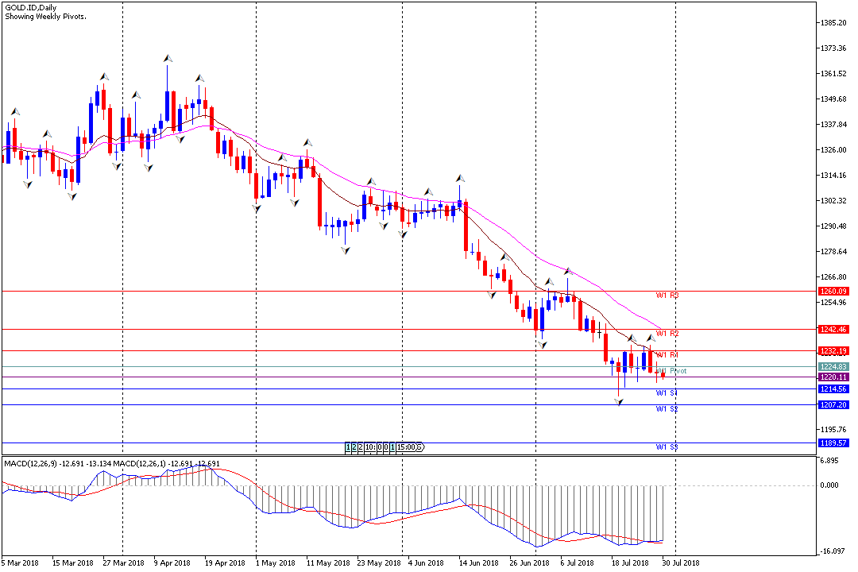Select the W1 S3 support label
858x572 pixels.
[x=667, y=447]
